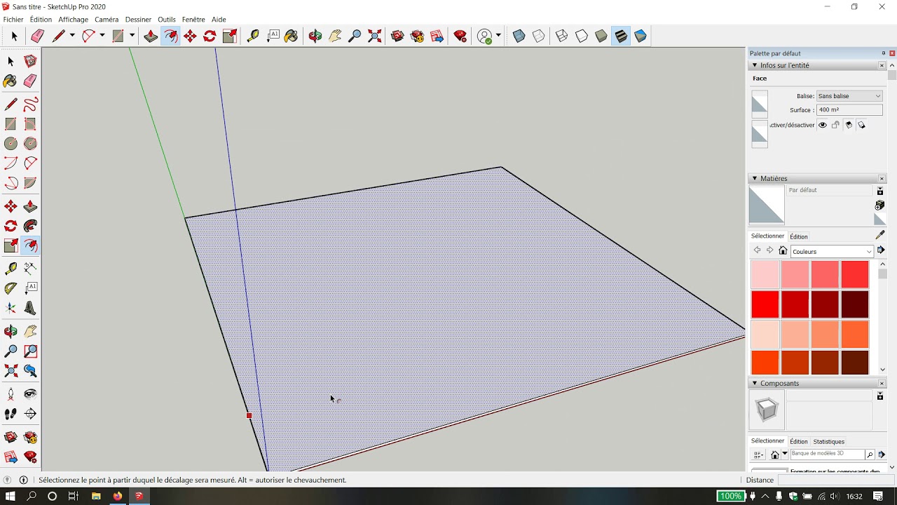Screen dimensions: 897x505
Task: Choose the Polygon tool in left toolbar
Action: tap(31, 144)
